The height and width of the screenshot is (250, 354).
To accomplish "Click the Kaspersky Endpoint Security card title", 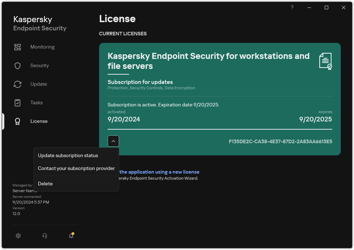I will [208, 61].
